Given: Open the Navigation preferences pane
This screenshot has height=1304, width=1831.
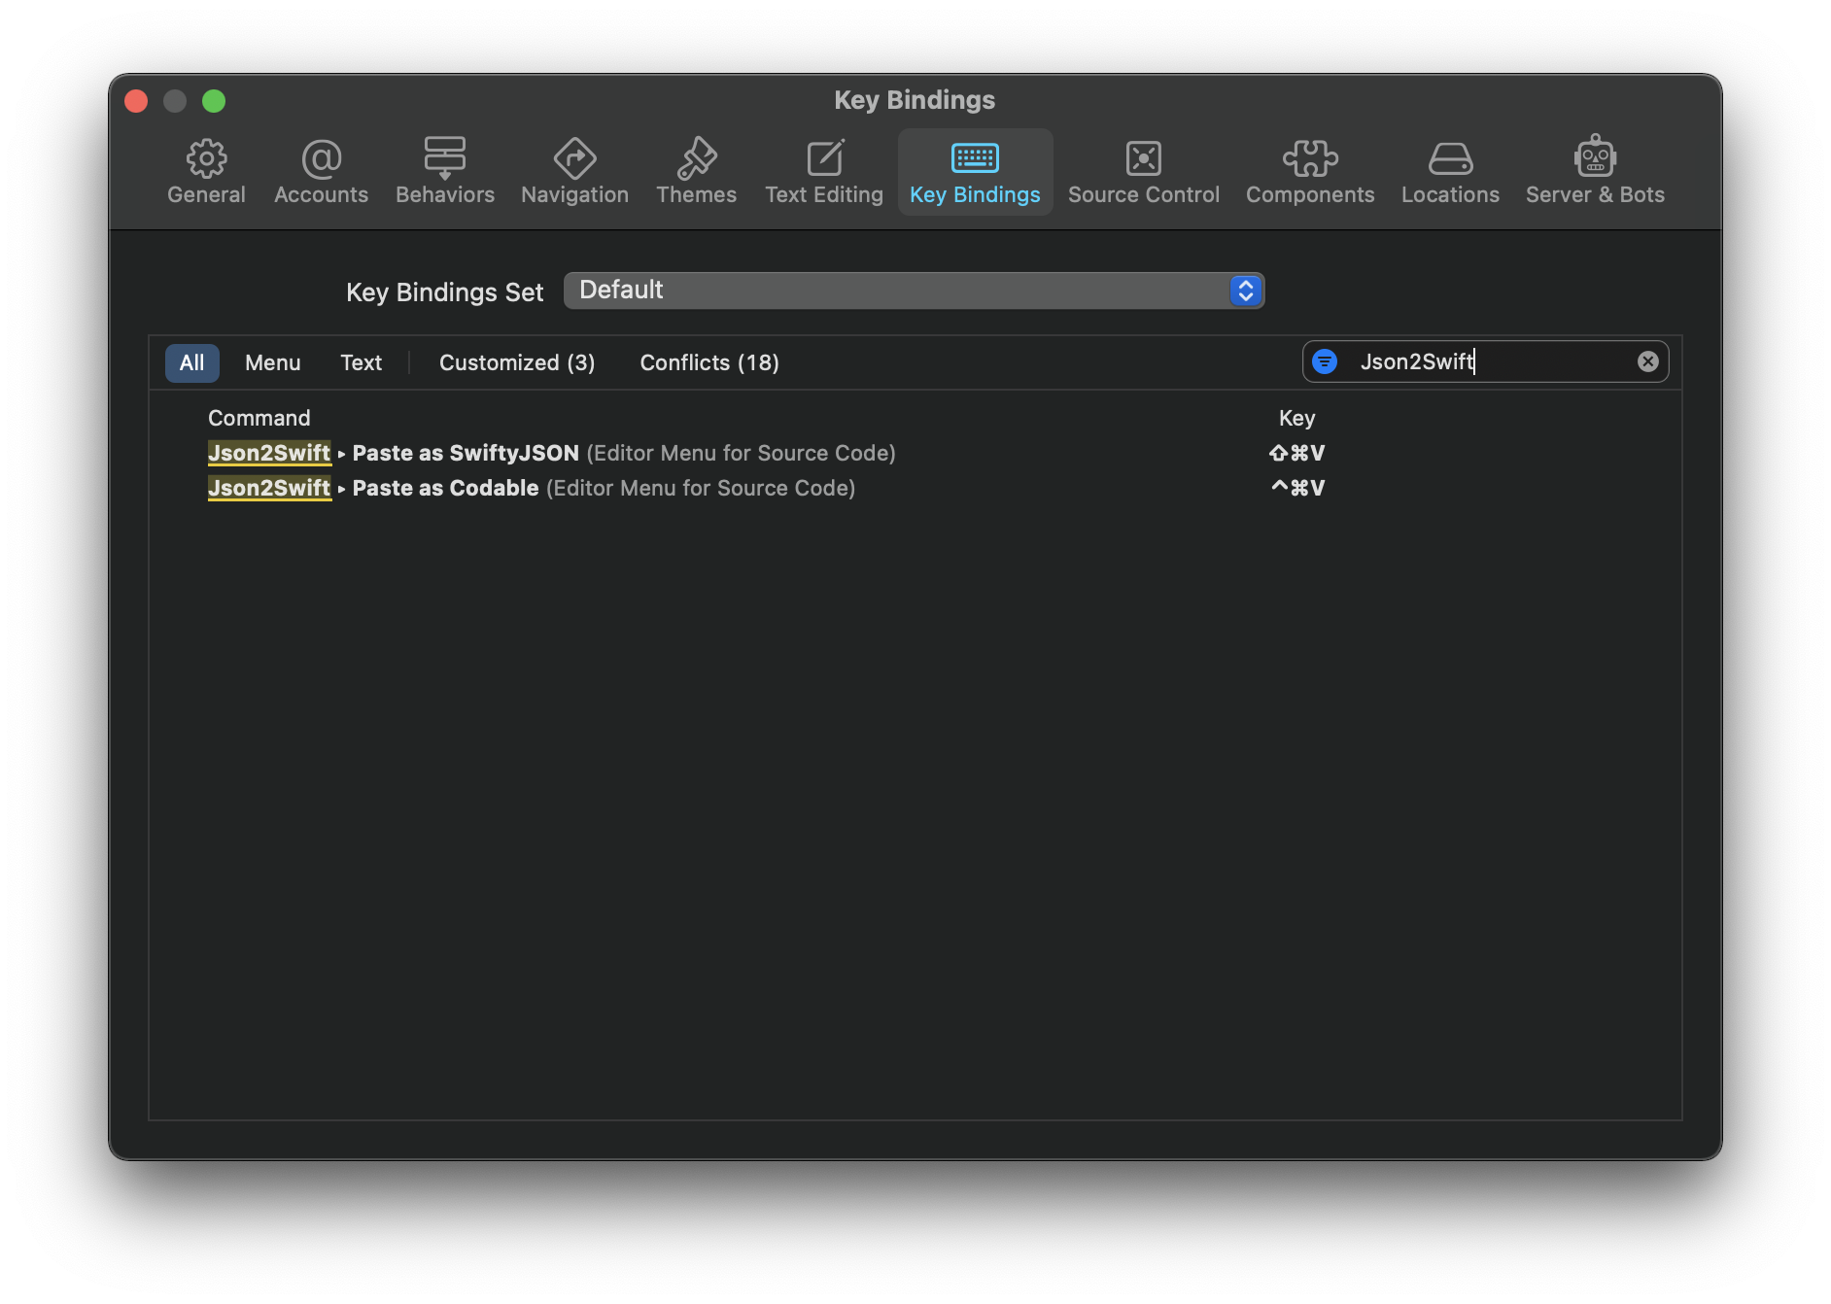Looking at the screenshot, I should point(574,172).
